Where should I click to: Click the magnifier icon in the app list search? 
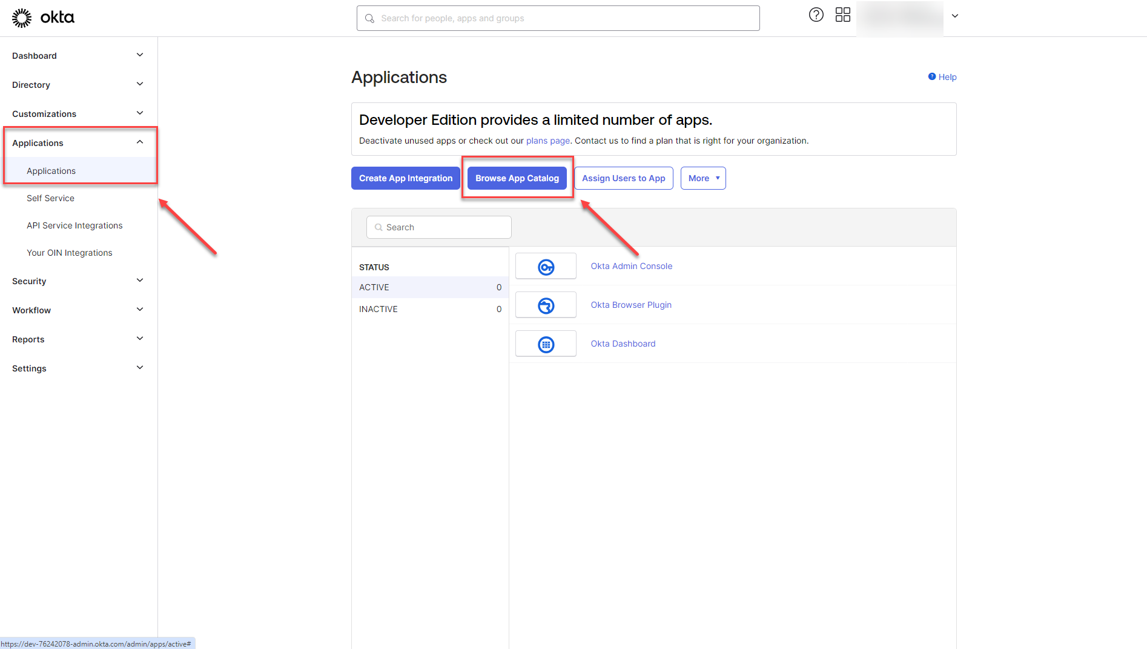click(x=378, y=227)
